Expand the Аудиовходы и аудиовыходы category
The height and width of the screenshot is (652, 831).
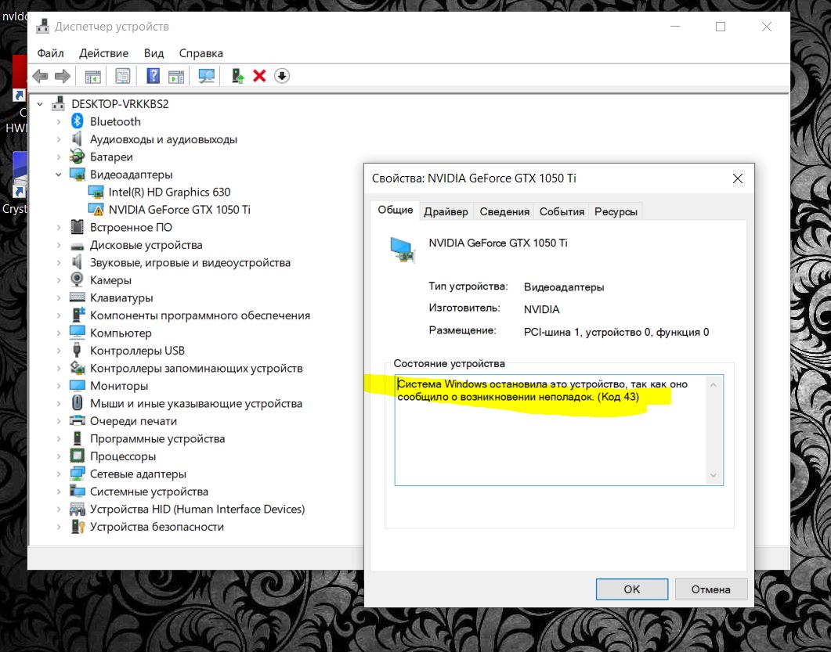(59, 139)
